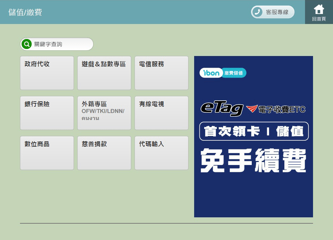Viewport: 333px width, 240px height.
Task: Choose the 電信服務 tile
Action: click(x=162, y=73)
